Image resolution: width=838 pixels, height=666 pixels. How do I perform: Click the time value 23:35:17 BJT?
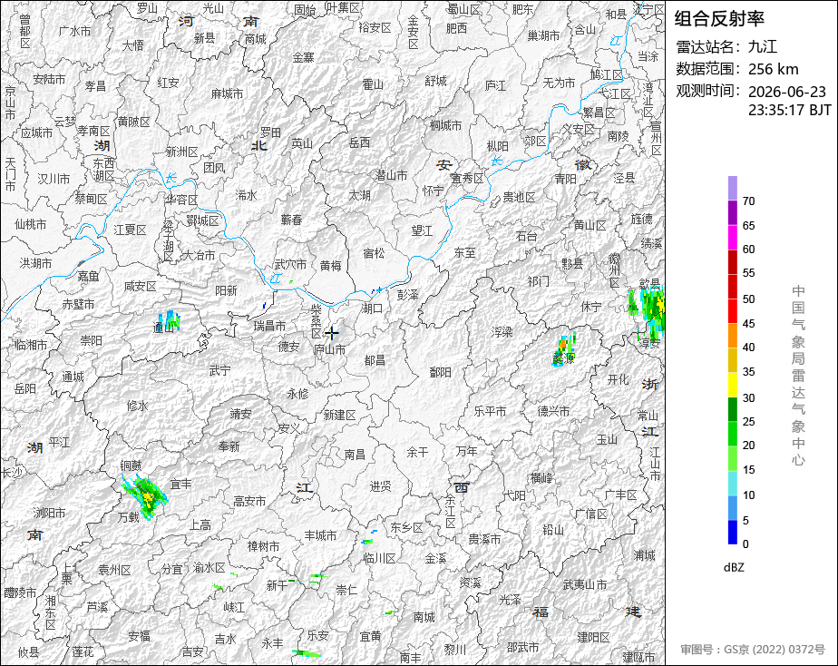point(790,110)
